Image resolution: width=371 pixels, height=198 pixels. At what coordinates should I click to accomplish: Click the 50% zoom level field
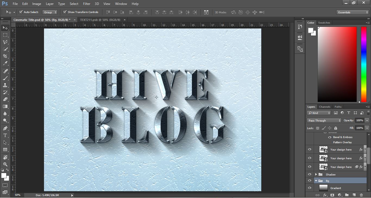17,195
